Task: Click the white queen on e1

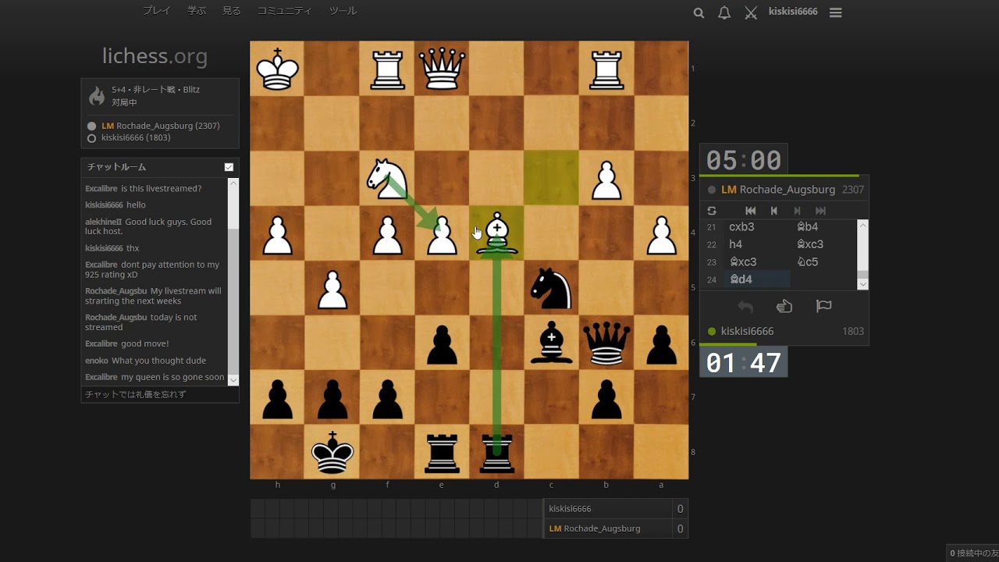Action: (x=442, y=69)
